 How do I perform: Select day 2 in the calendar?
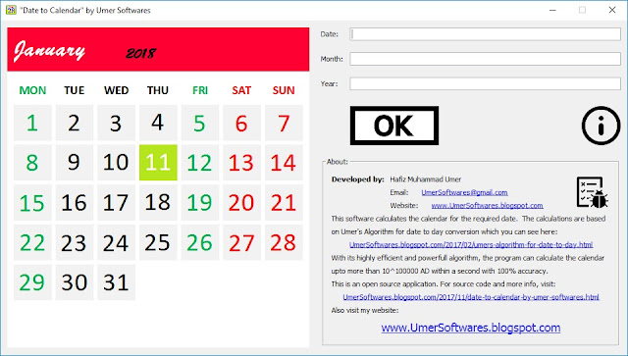point(75,123)
